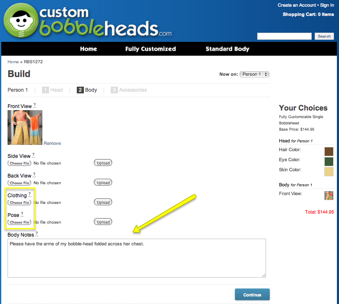Click help question mark beside Side View

pyautogui.click(x=34, y=155)
